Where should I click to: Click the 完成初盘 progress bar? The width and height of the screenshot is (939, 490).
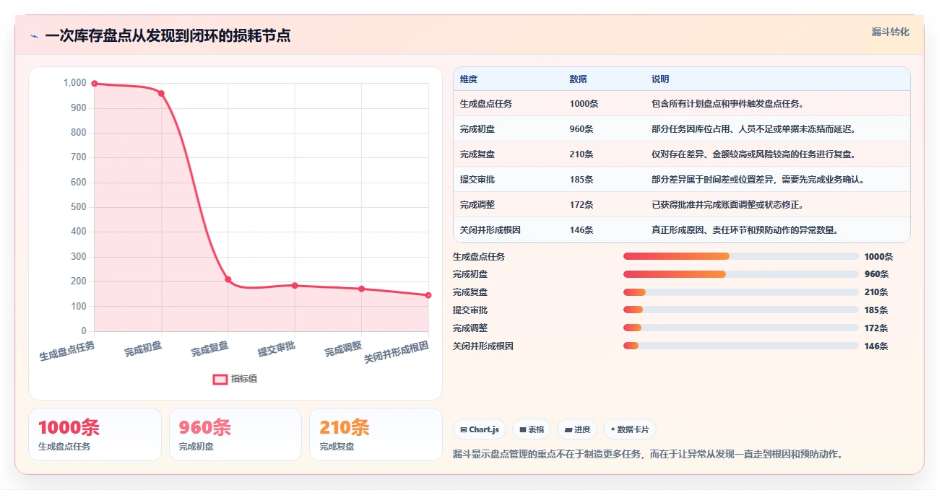coord(741,274)
